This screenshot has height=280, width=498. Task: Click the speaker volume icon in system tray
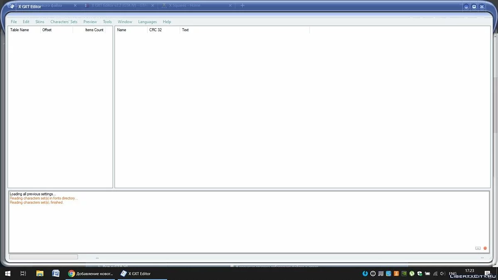(442, 273)
